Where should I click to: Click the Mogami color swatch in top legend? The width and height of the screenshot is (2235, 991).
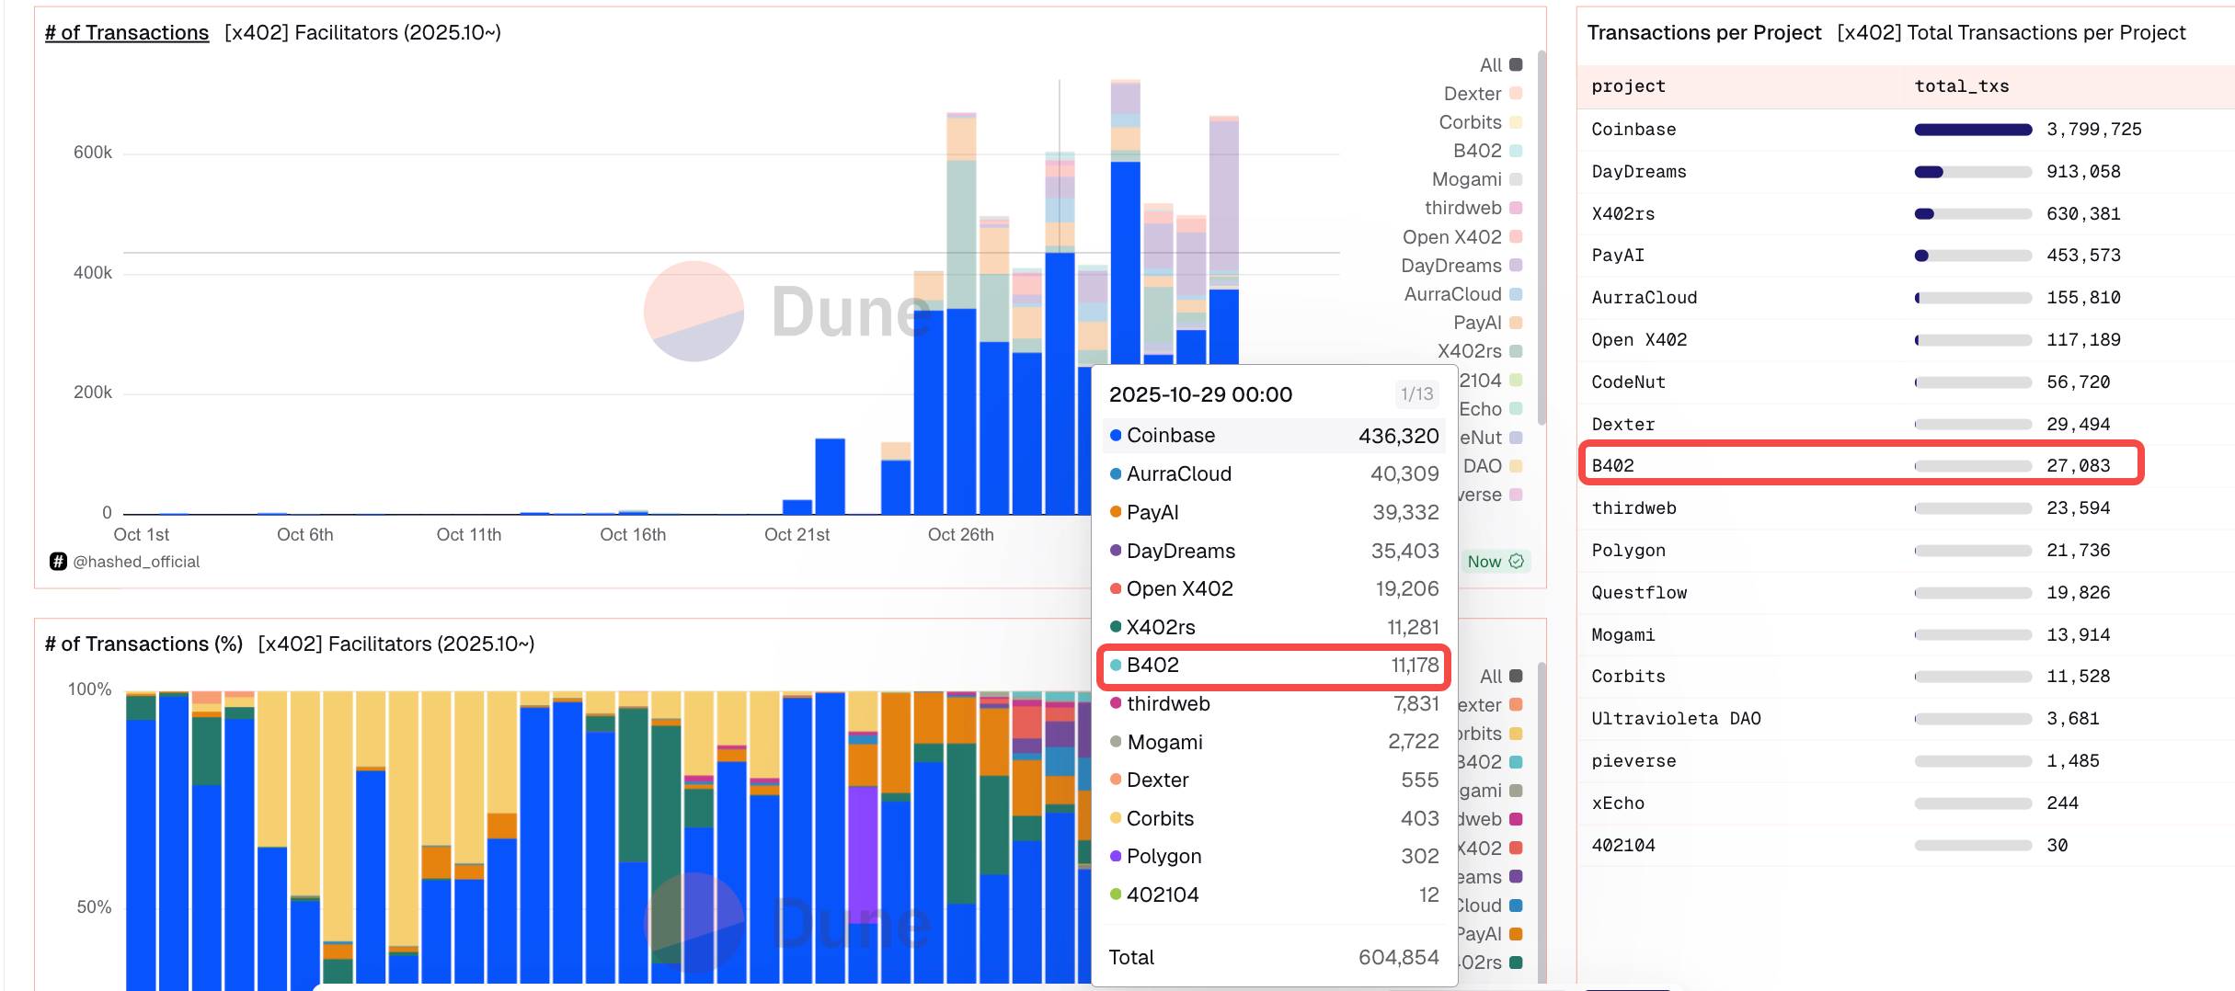[1516, 179]
